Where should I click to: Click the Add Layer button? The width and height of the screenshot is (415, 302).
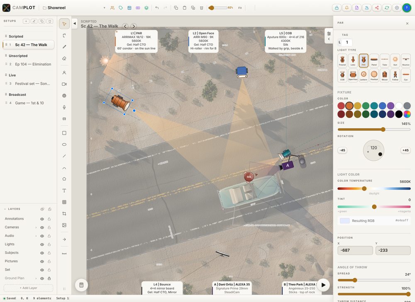(28, 288)
